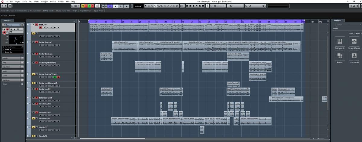The height and width of the screenshot is (142, 362).
Task: Open Loops & Samples in MediaBay
Action: (354, 42)
